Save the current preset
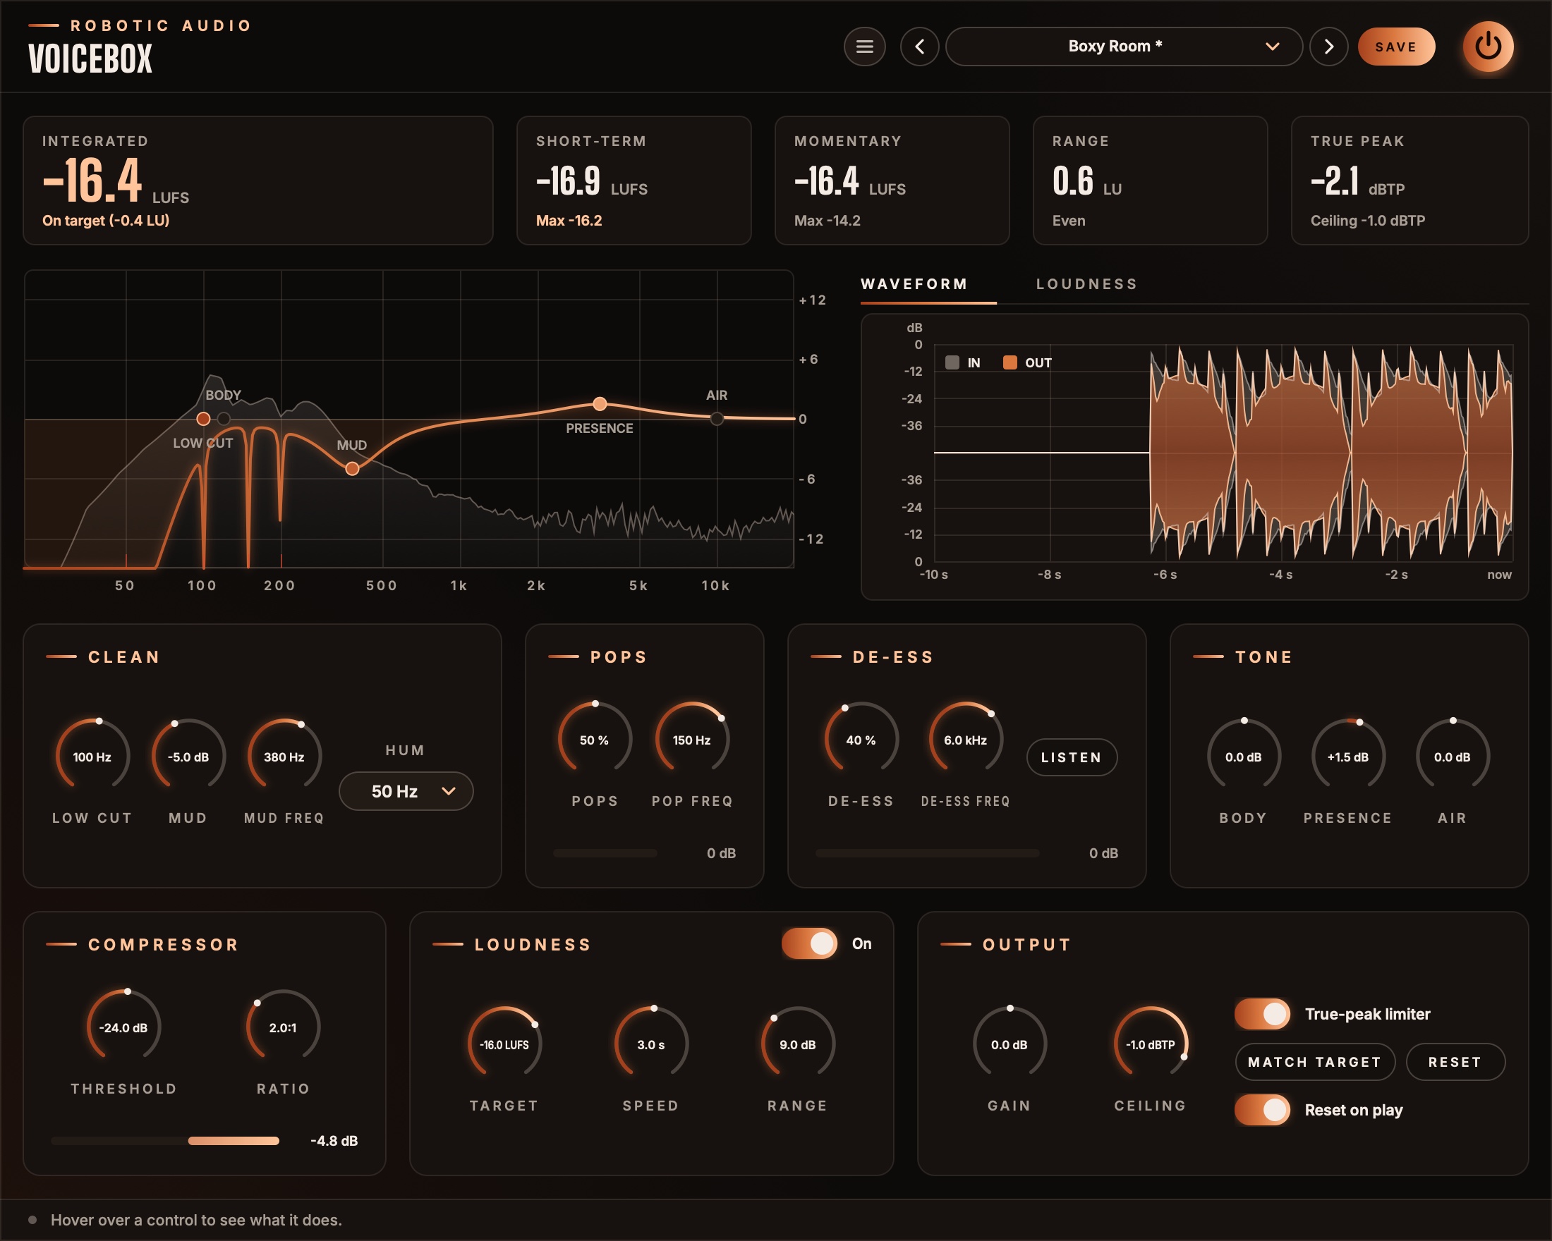The height and width of the screenshot is (1241, 1552). [1396, 47]
